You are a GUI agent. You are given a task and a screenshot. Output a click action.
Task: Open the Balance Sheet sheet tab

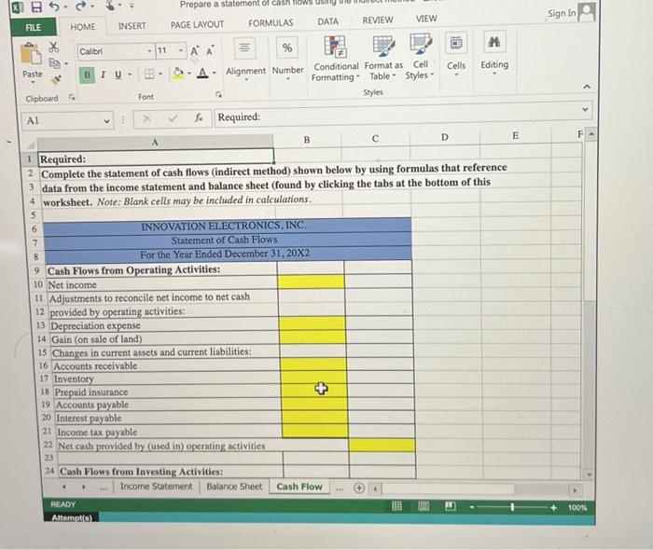234,487
